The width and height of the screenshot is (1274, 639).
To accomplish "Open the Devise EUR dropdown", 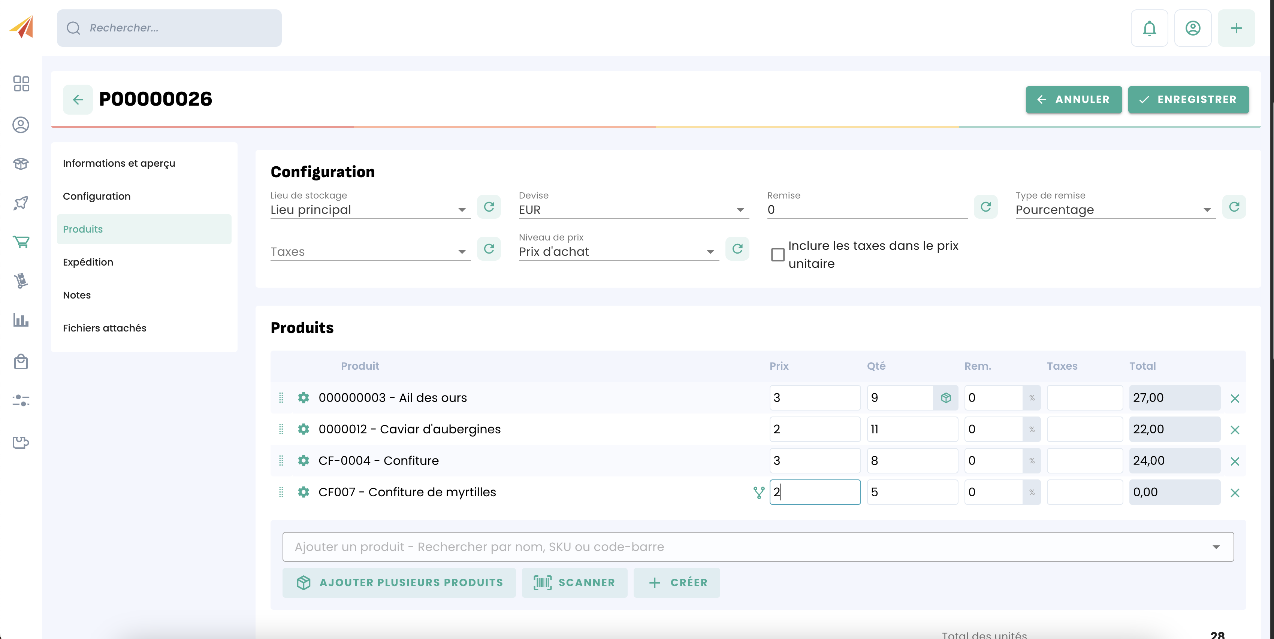I will click(x=633, y=210).
